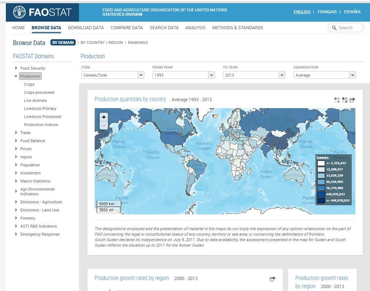This screenshot has width=370, height=291.
Task: Open the Livestock Primary subdomain
Action: click(40, 108)
